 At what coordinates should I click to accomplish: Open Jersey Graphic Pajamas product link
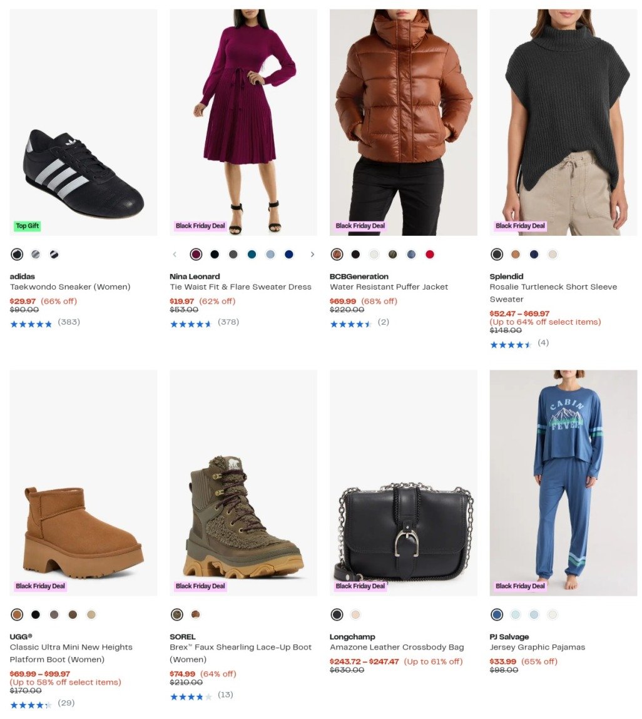(537, 647)
